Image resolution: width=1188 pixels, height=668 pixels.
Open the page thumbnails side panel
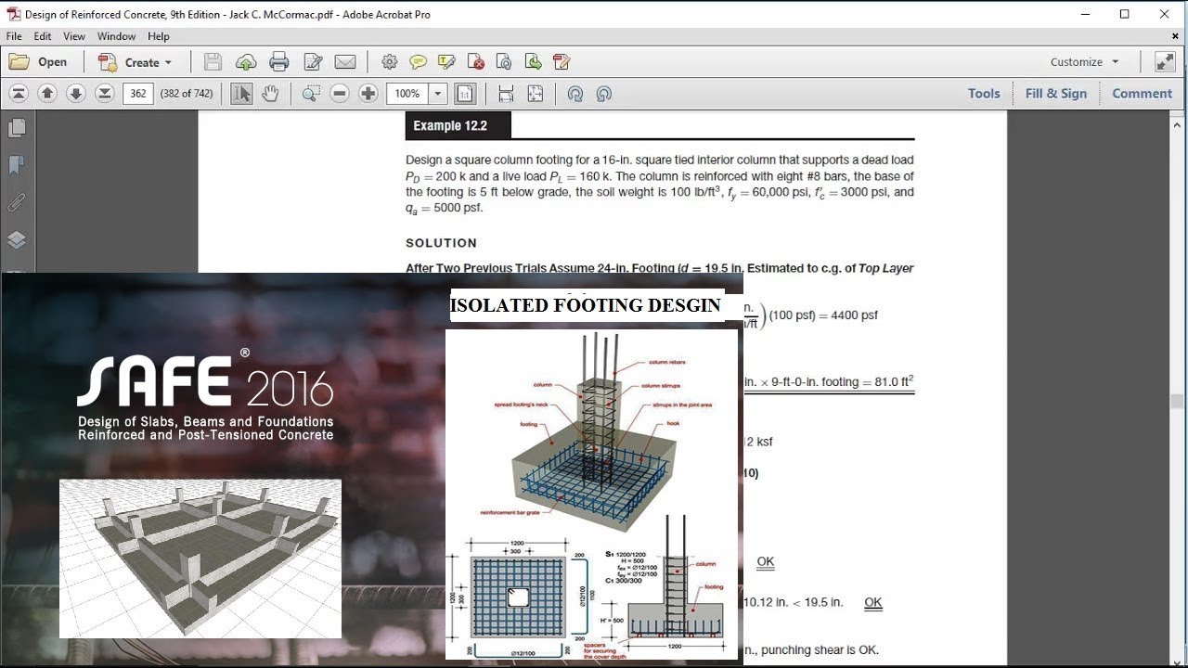[x=17, y=128]
